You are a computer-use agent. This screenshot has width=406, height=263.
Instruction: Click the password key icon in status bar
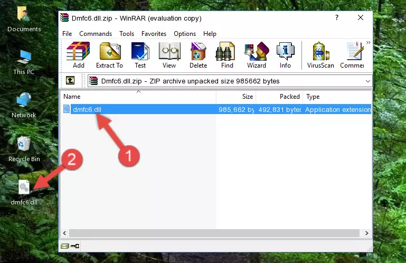pyautogui.click(x=75, y=246)
